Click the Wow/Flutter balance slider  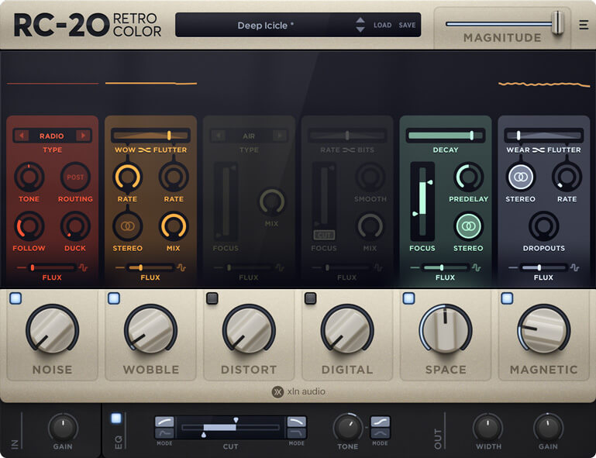[150, 136]
